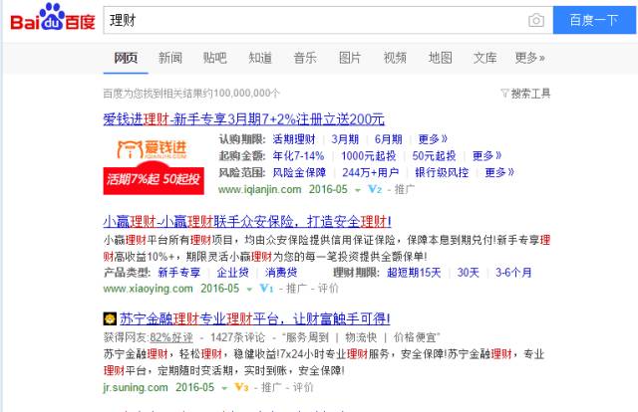Click 评价 under xiaoying result
The width and height of the screenshot is (638, 412).
(x=328, y=289)
